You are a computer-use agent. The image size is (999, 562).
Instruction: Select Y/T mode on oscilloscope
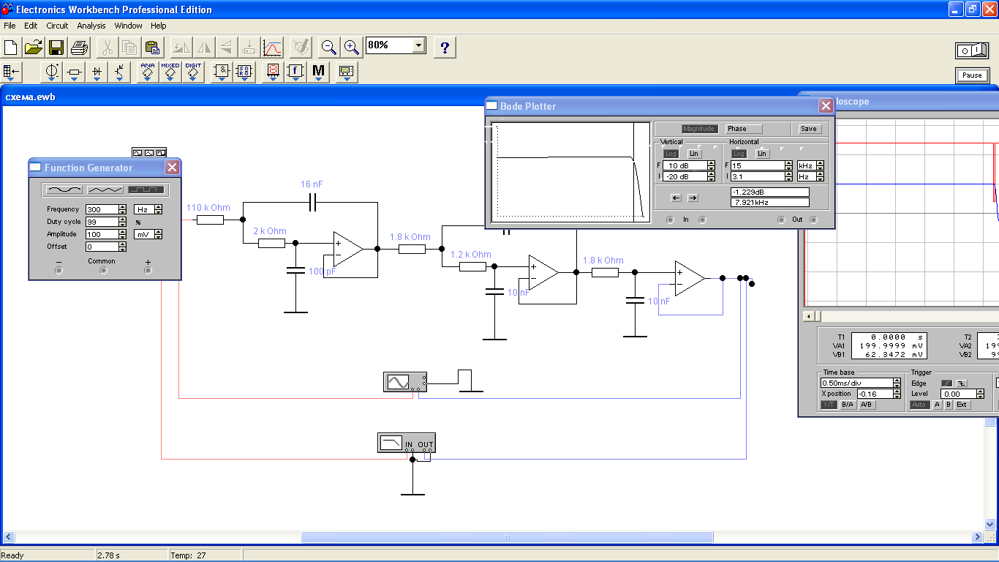click(x=829, y=405)
